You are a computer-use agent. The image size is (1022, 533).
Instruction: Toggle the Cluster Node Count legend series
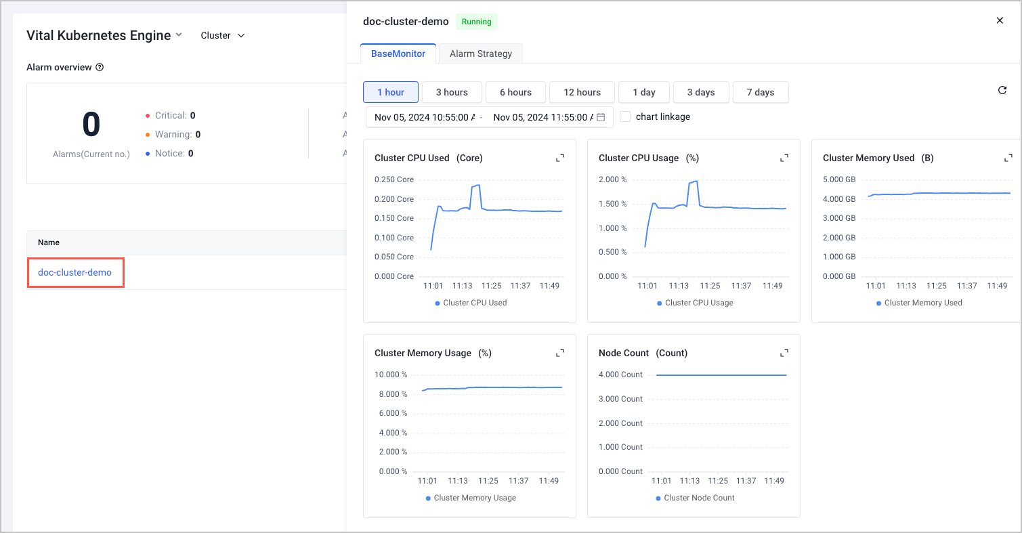pos(695,498)
